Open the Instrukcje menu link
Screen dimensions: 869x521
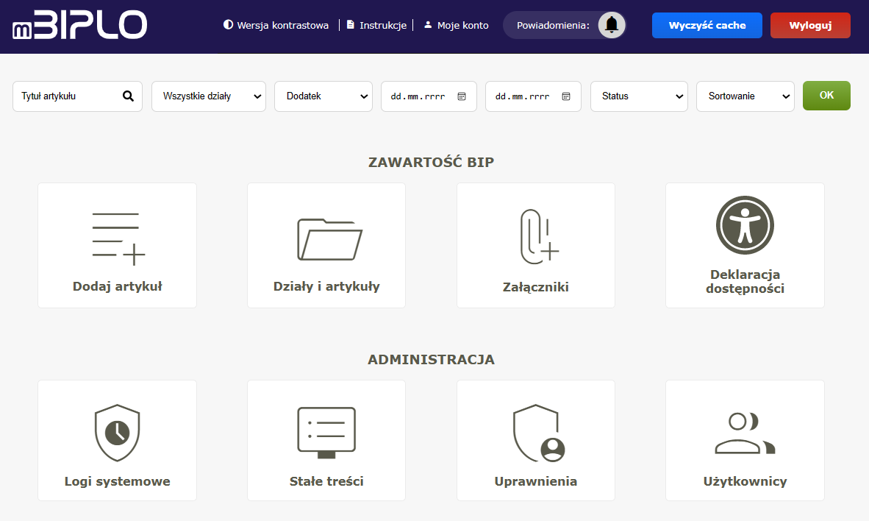pos(376,25)
